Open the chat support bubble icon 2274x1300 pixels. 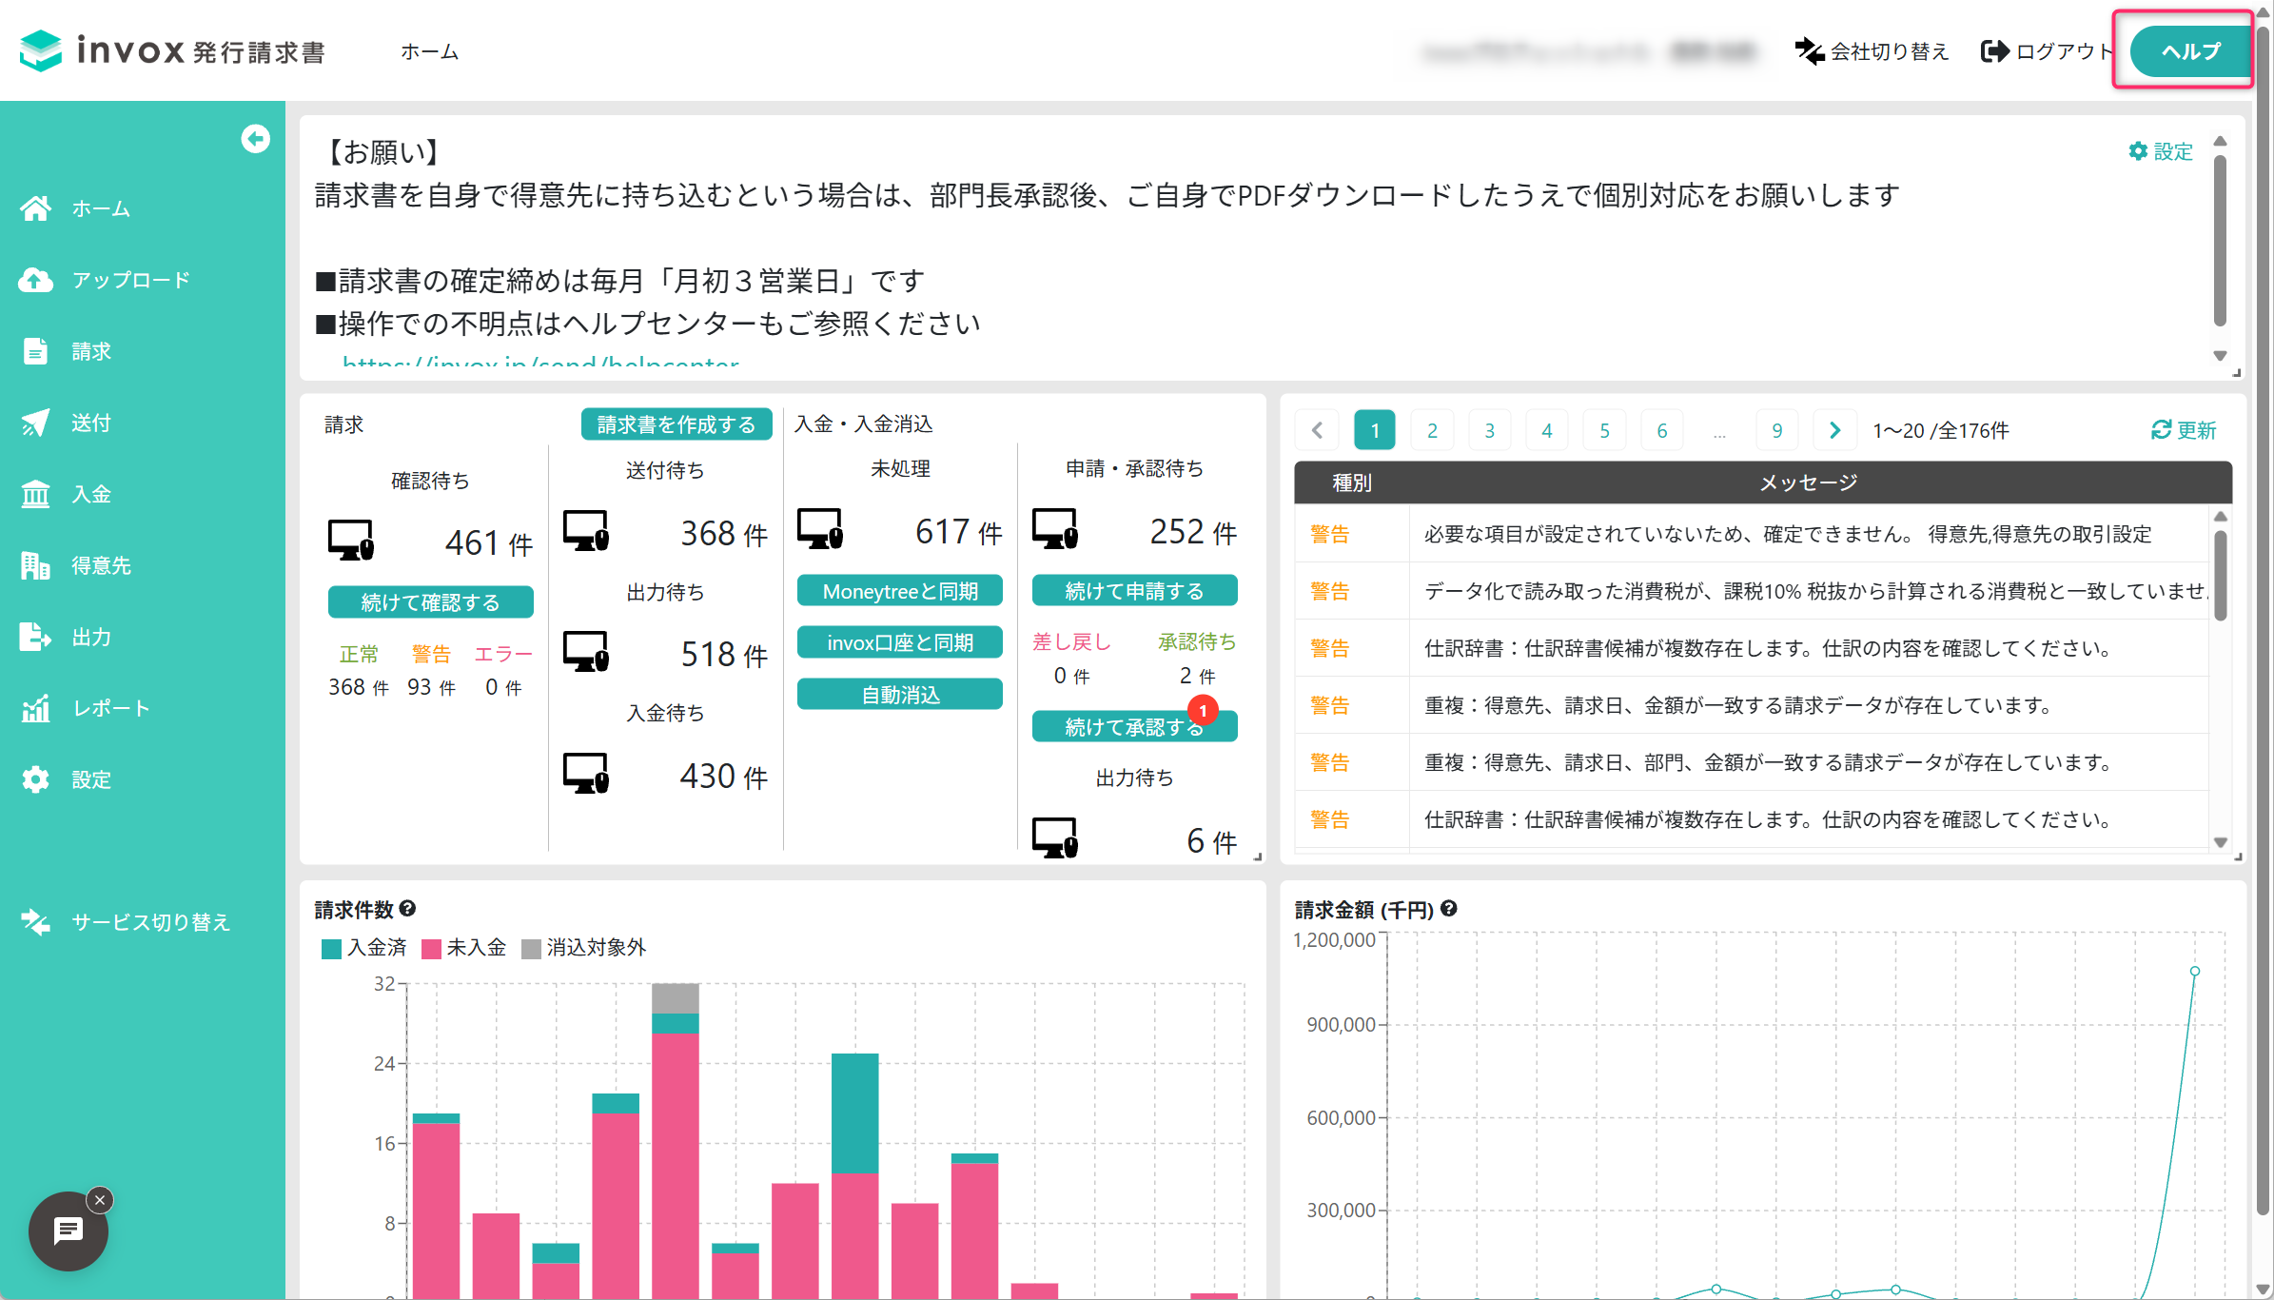[69, 1231]
